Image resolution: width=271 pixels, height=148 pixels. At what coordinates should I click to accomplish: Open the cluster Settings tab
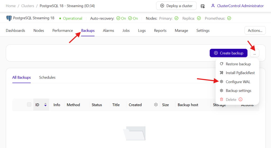pos(203,31)
